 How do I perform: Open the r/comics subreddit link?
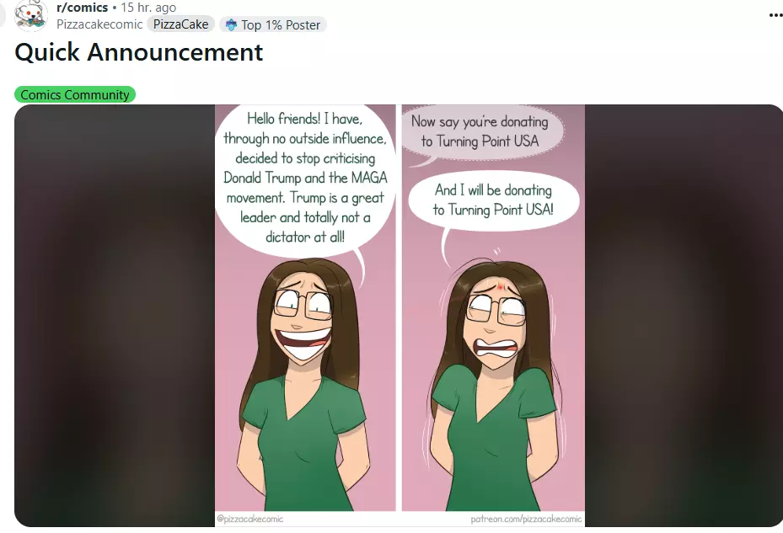point(82,8)
